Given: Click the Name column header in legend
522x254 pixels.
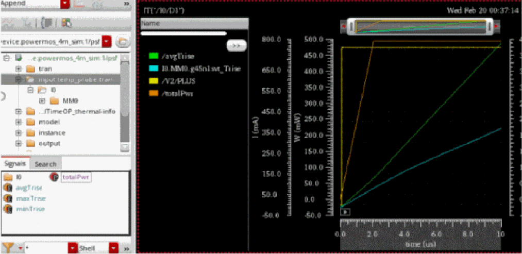Looking at the screenshot, I should click(194, 24).
